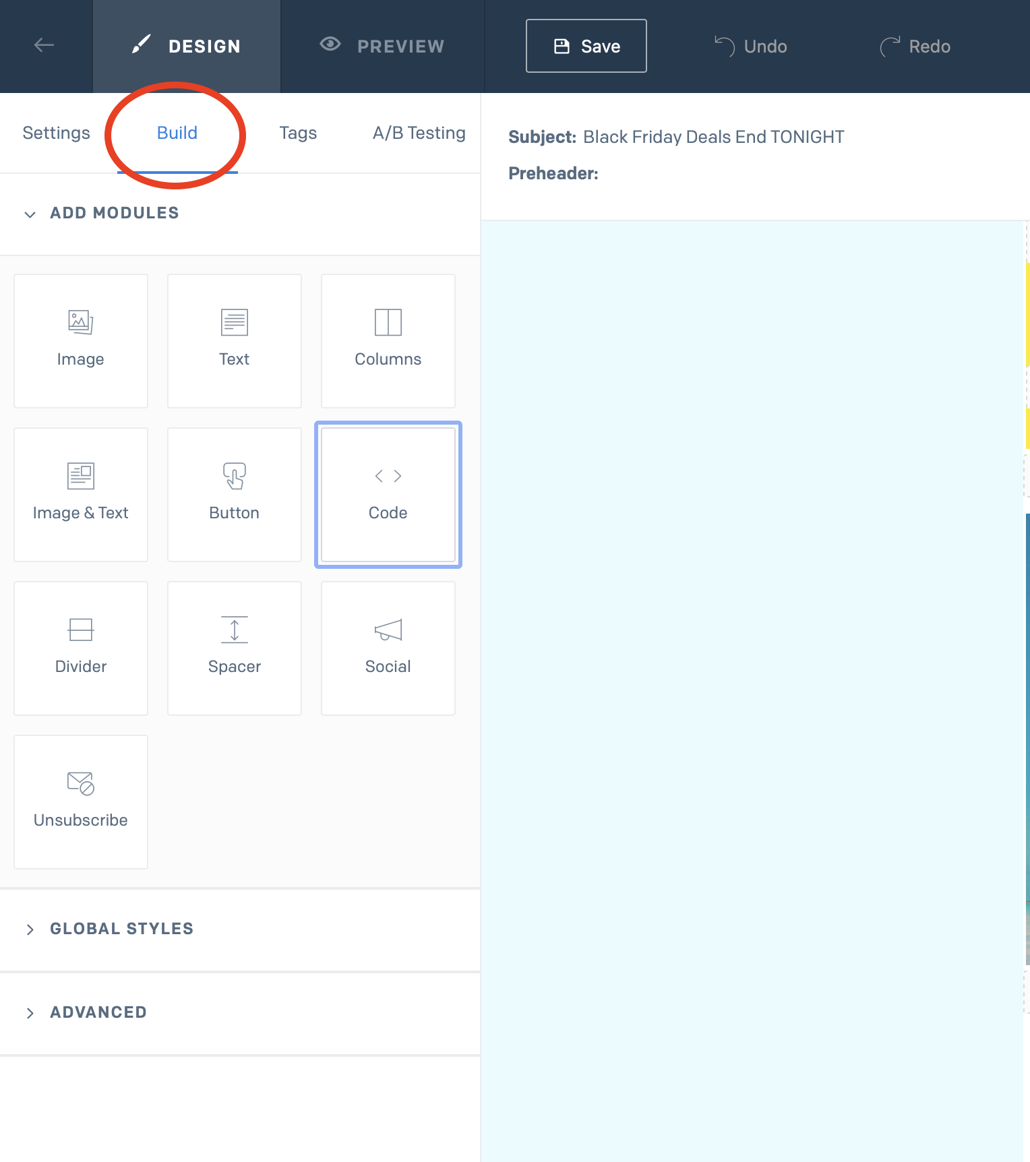Screen dimensions: 1030x1162
Task: Collapse the Add Modules section
Action: (x=30, y=214)
